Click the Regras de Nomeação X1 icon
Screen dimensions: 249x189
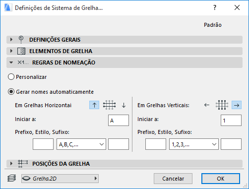coord(23,63)
